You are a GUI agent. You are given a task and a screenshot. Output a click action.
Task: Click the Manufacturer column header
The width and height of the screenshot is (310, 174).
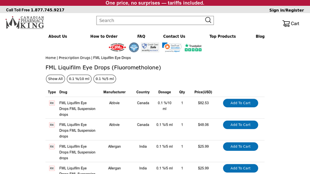pos(114,92)
